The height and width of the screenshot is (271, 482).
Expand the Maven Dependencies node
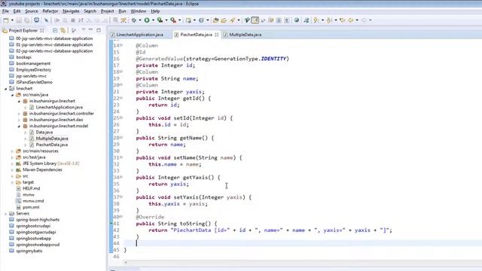point(12,170)
